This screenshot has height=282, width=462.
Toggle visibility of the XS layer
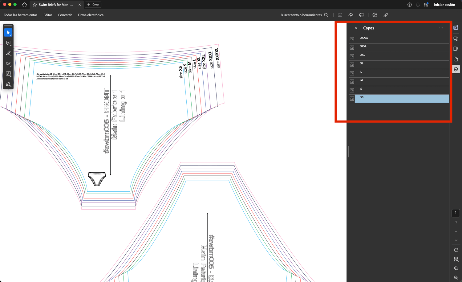click(352, 99)
